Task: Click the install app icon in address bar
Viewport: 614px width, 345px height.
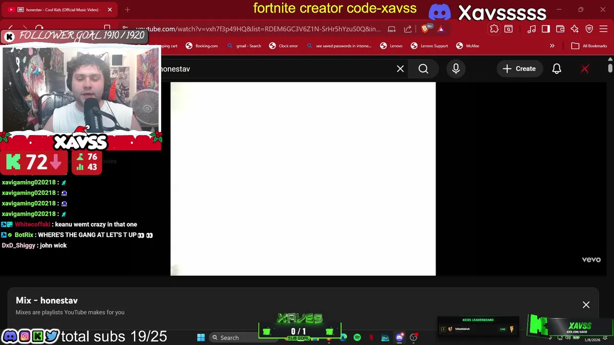Action: pos(392,29)
